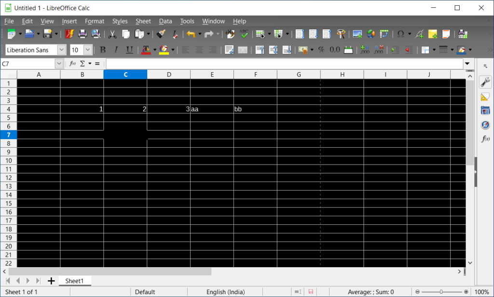Open Undo history dropdown arrow
The image size is (494, 297).
point(200,34)
